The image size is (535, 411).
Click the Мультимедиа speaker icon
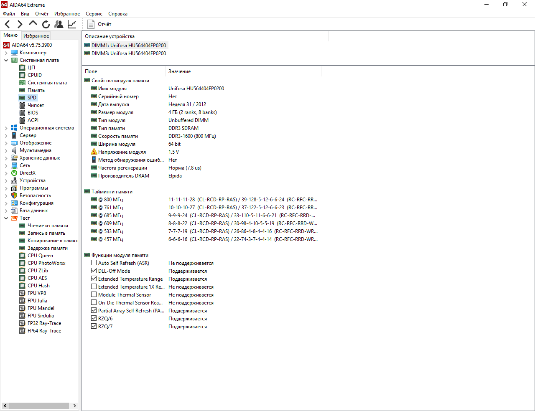pyautogui.click(x=14, y=150)
